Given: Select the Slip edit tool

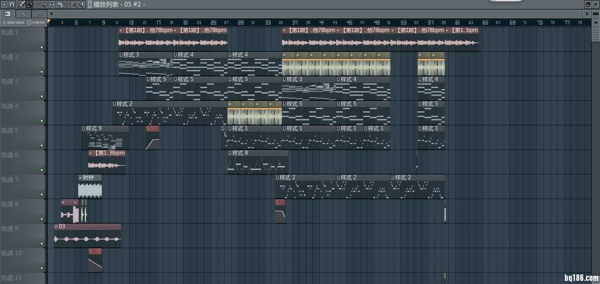Looking at the screenshot, I should pos(51,4).
